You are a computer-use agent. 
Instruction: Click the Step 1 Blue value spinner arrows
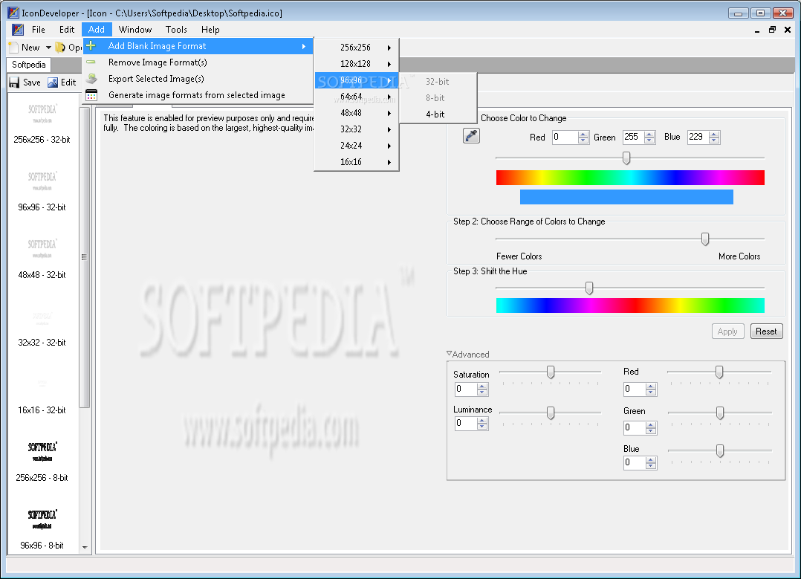click(x=714, y=137)
